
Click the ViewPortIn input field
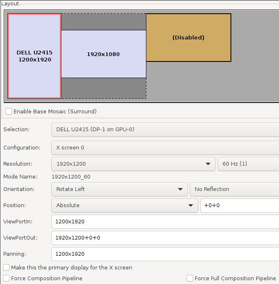click(165, 222)
